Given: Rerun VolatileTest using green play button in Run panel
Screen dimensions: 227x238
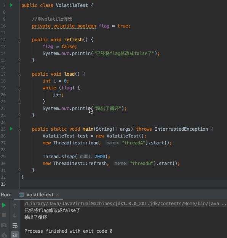Looking at the screenshot, I should [4, 206].
